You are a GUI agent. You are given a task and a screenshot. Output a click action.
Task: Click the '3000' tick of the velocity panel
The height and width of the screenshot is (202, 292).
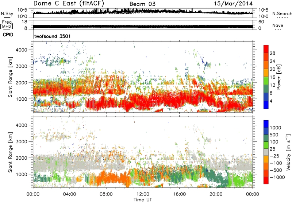click(x=21, y=141)
